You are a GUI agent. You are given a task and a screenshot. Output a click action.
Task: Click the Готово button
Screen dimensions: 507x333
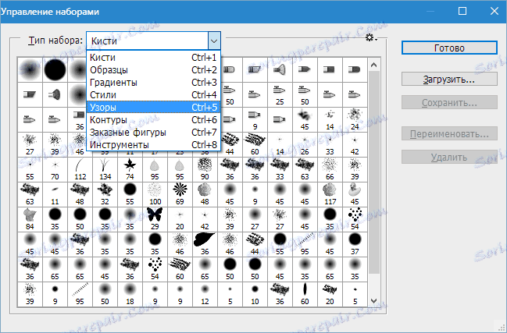click(449, 48)
